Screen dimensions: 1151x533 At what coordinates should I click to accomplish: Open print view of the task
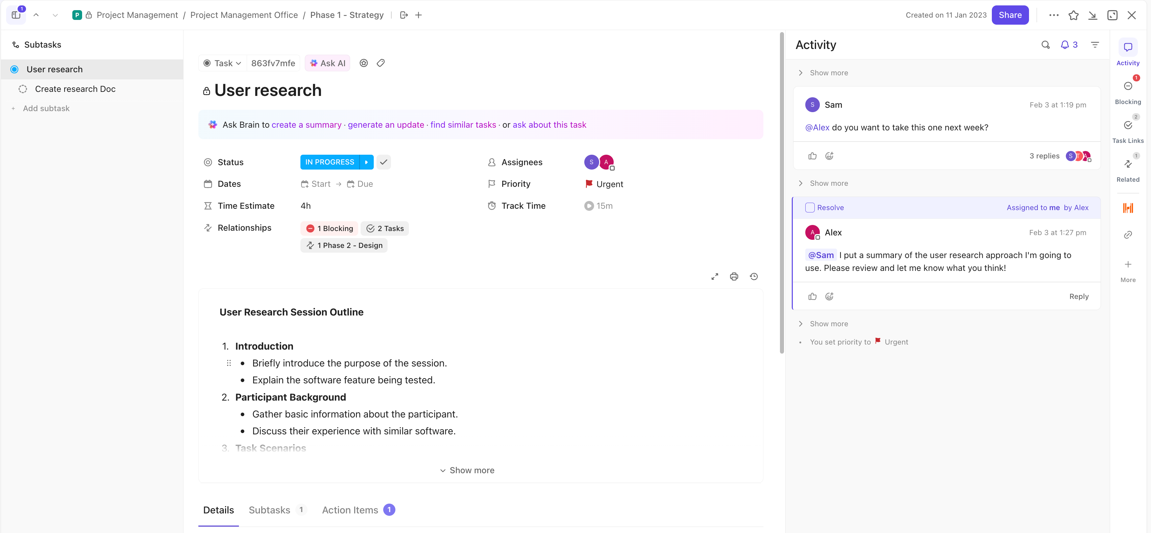734,276
